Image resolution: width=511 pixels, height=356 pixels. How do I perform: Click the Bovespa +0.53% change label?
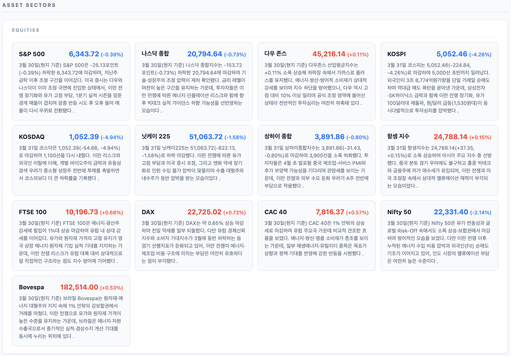point(111,288)
